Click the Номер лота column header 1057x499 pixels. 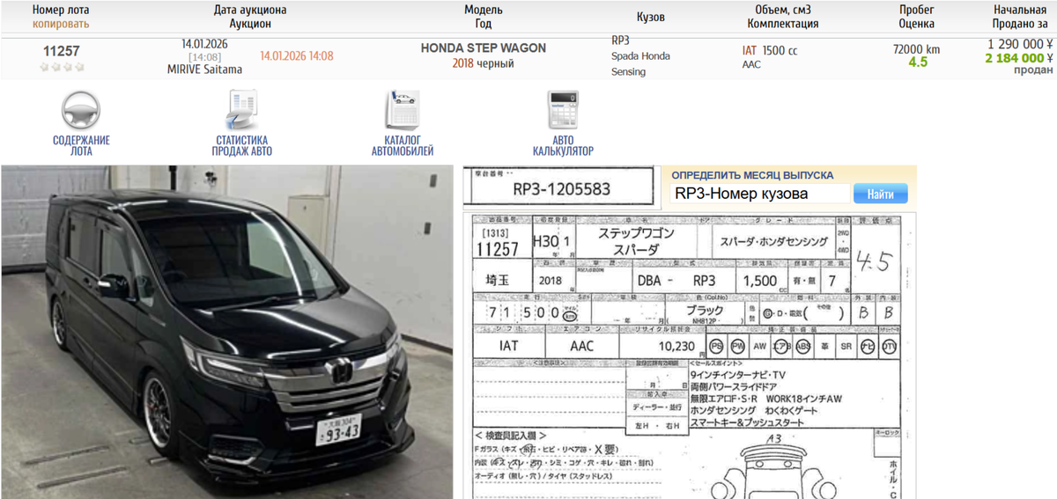[x=61, y=11]
